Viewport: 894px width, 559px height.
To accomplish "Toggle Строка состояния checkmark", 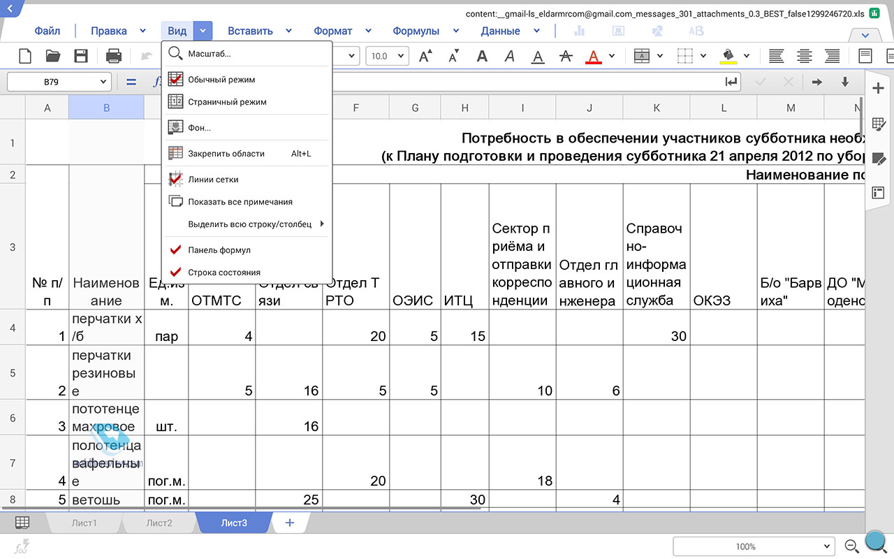I will pos(247,273).
